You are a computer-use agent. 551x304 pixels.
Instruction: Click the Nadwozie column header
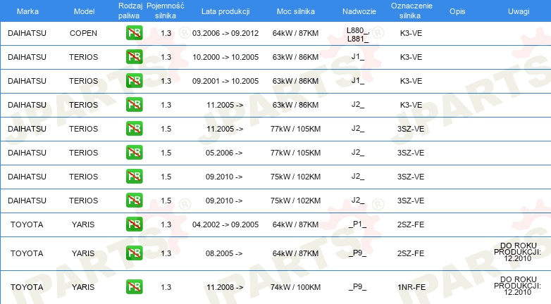pyautogui.click(x=359, y=11)
